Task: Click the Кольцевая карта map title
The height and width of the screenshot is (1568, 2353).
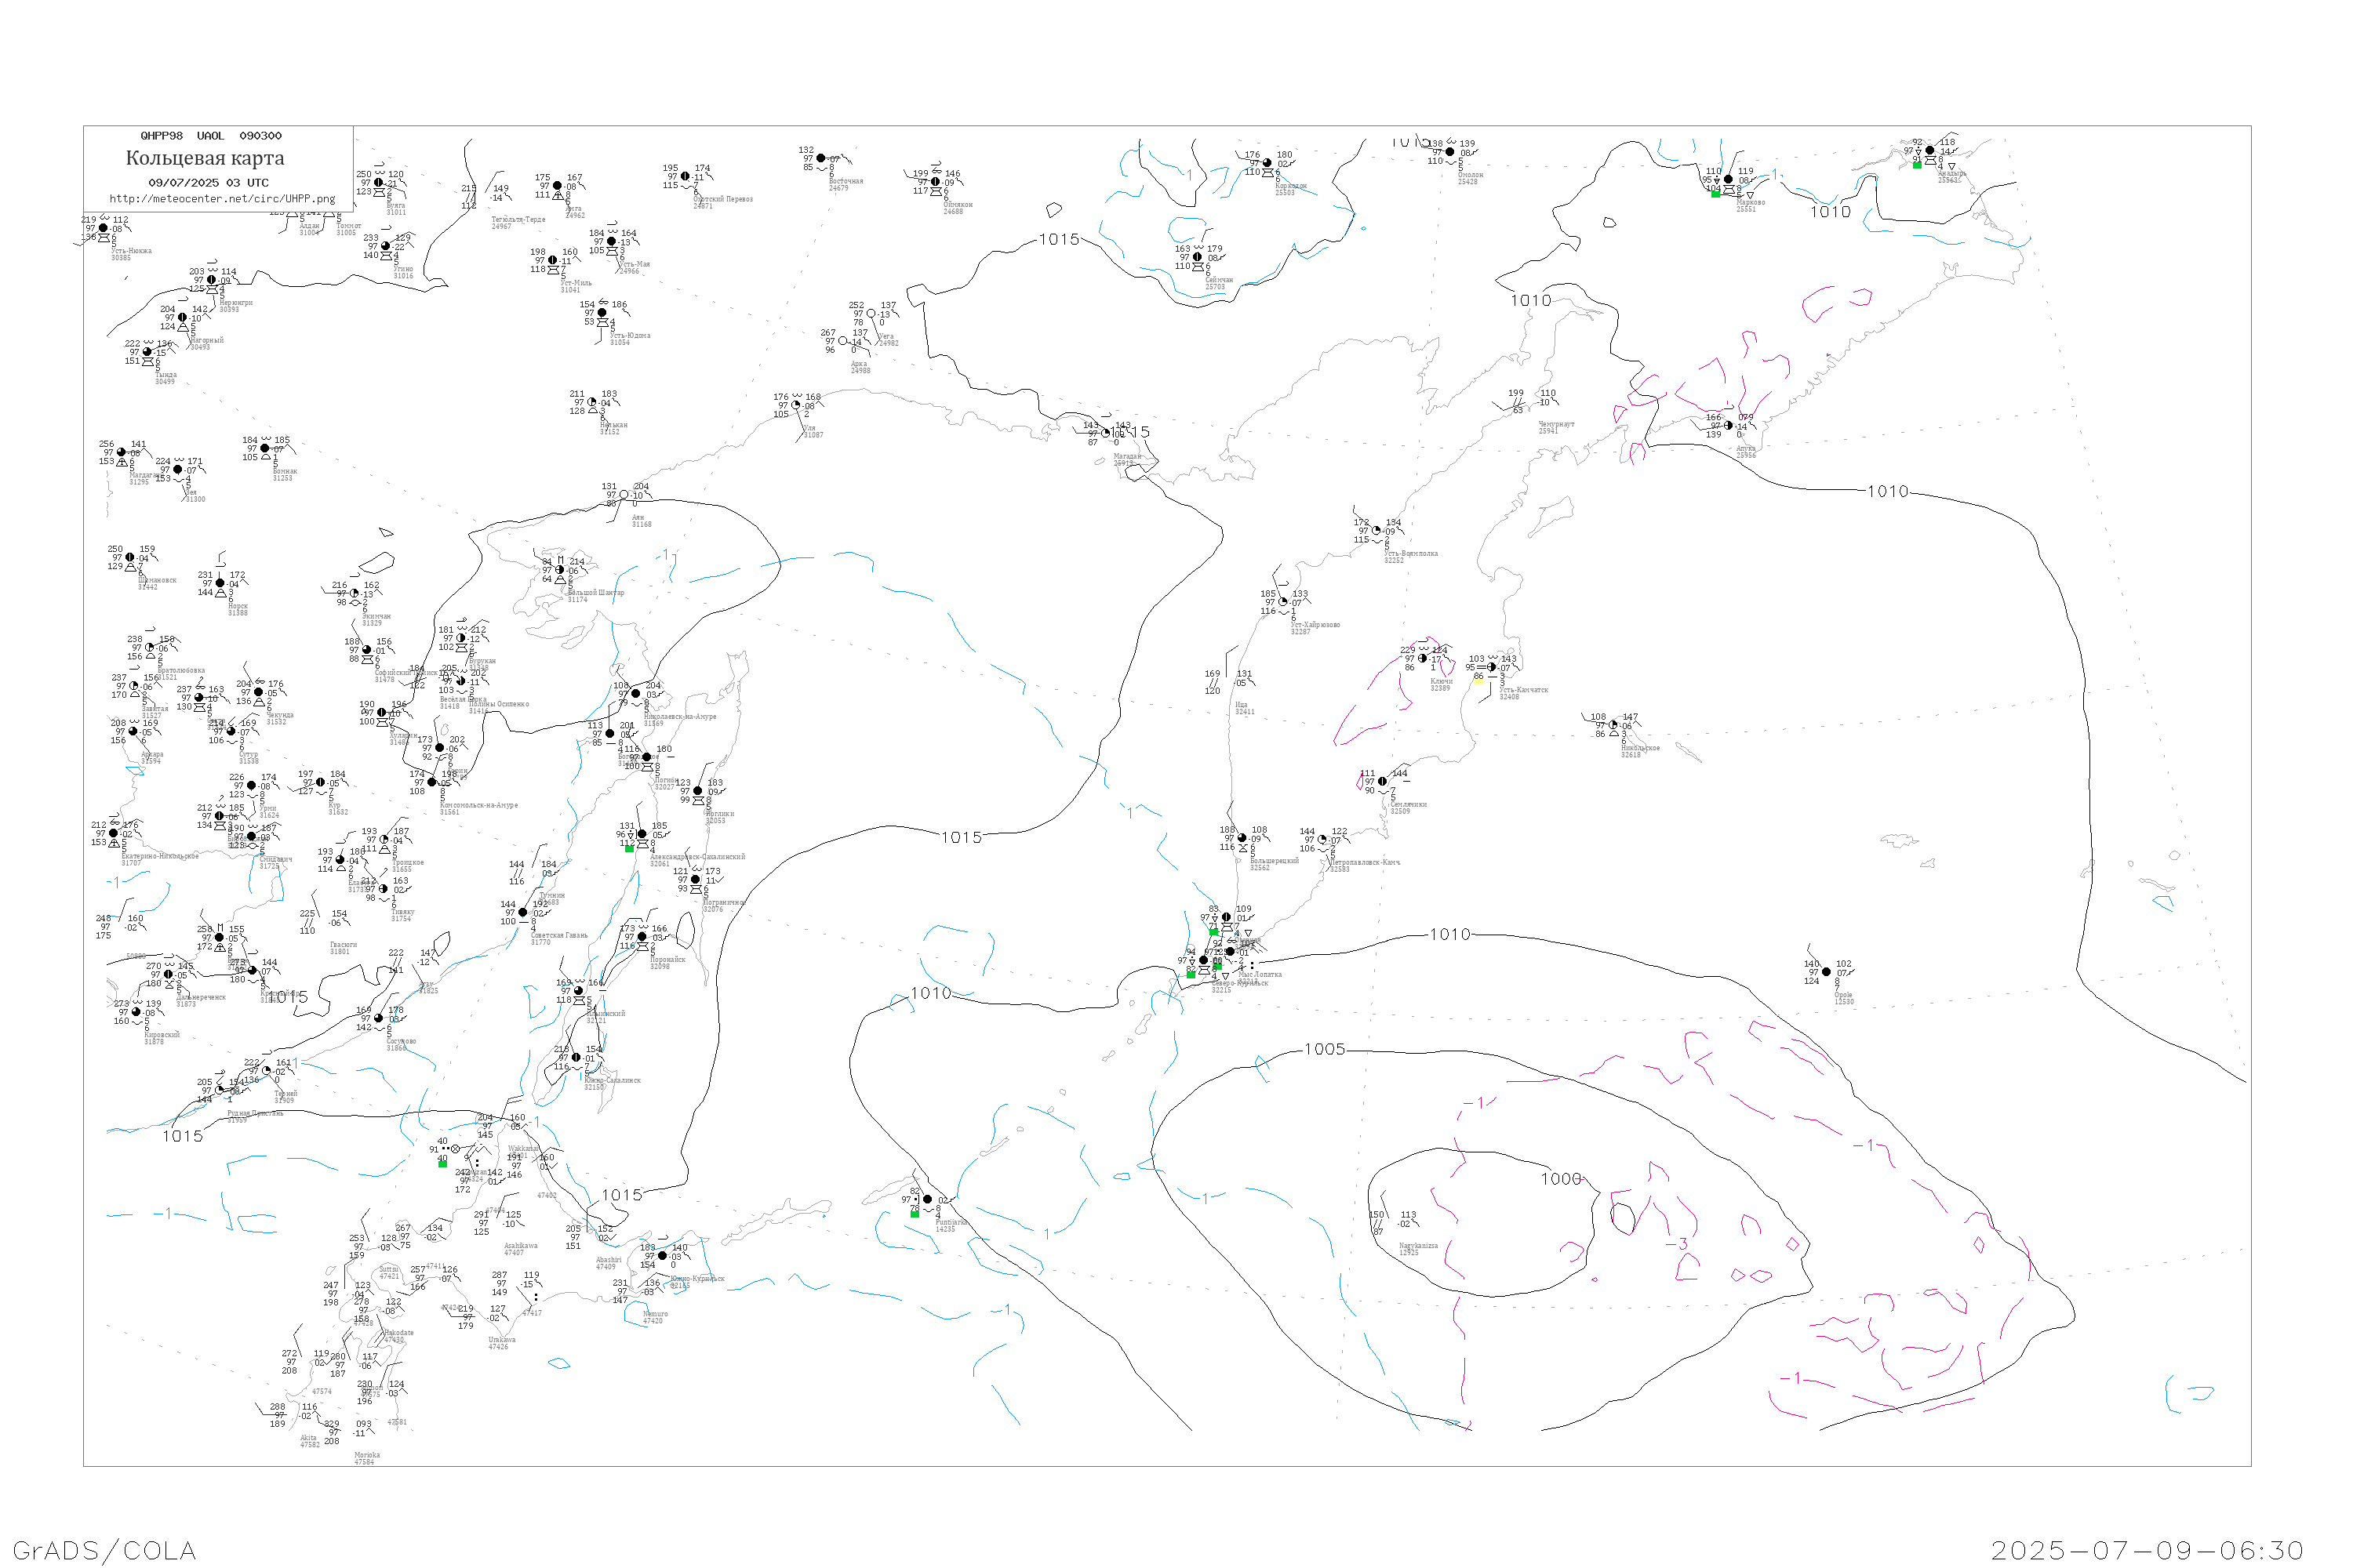Action: [x=205, y=158]
